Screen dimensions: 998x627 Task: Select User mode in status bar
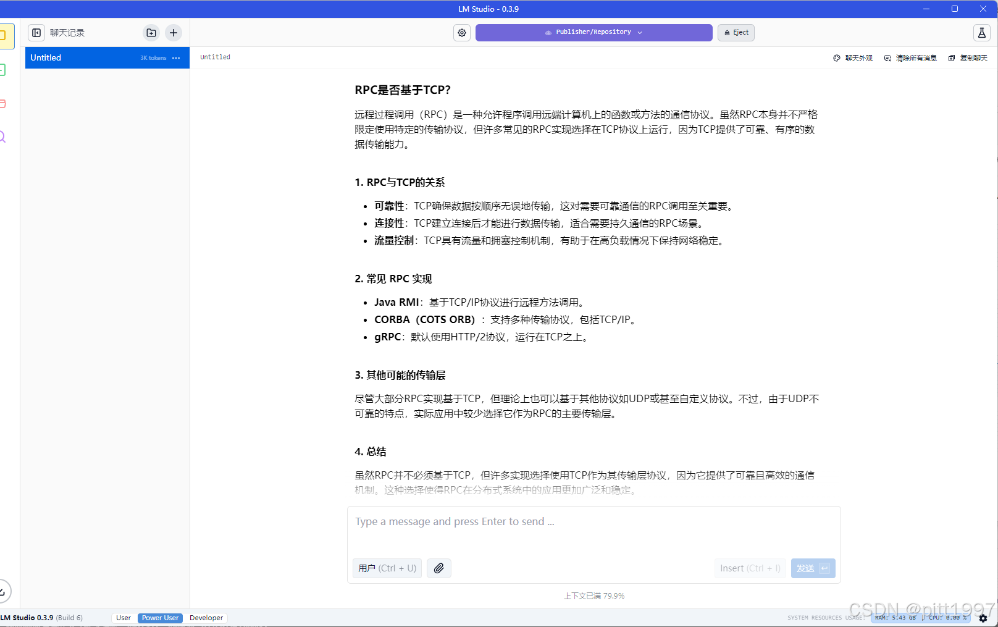pyautogui.click(x=124, y=618)
